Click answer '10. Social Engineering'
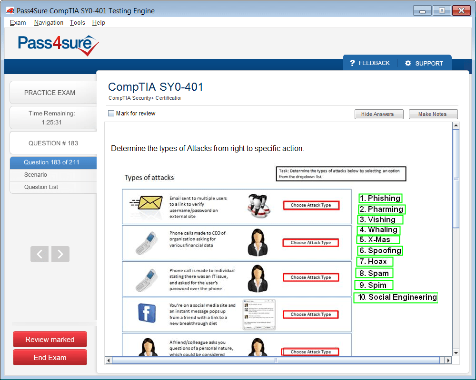This screenshot has height=380, width=476. [396, 297]
